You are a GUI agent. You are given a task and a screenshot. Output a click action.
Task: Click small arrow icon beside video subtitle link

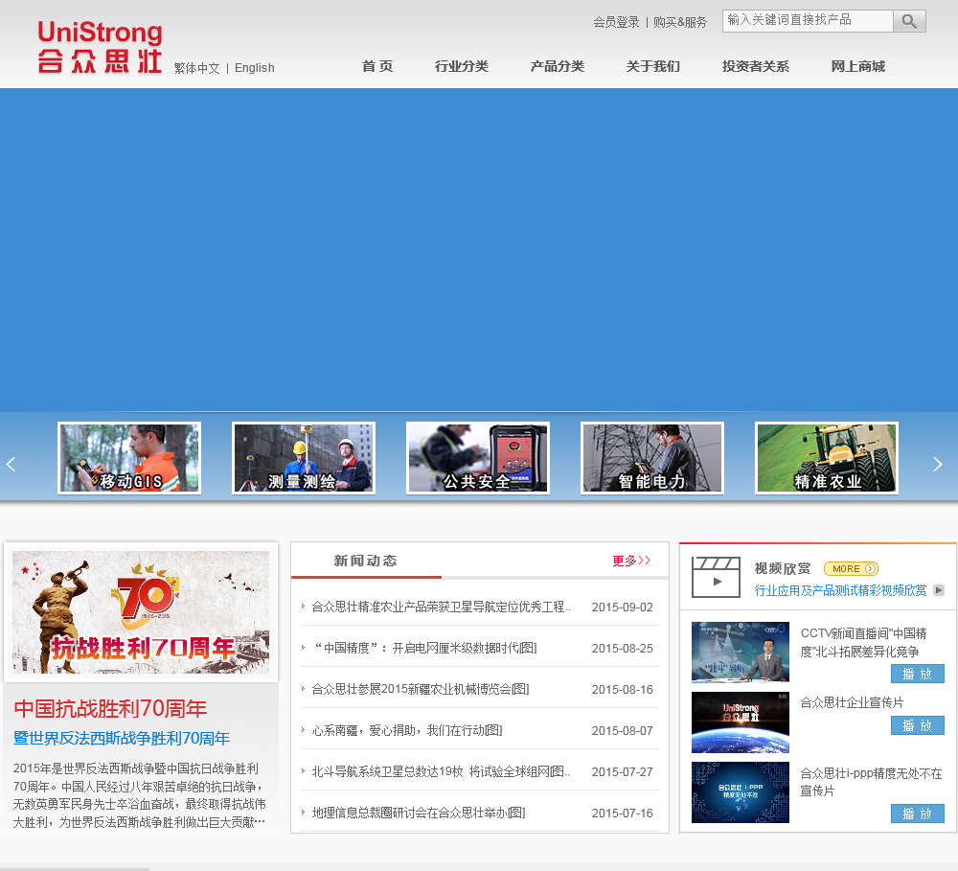[x=939, y=590]
